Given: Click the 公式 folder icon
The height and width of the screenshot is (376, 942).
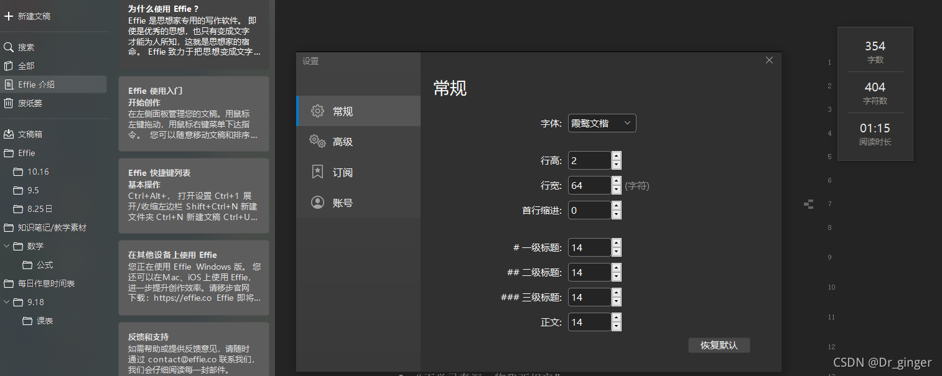Looking at the screenshot, I should pos(27,265).
